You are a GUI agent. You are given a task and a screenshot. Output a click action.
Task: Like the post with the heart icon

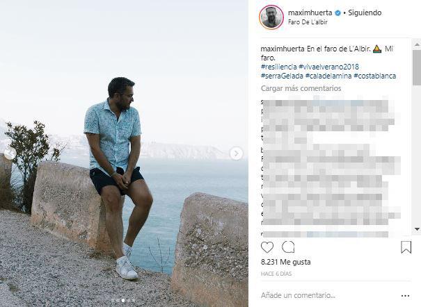point(267,247)
